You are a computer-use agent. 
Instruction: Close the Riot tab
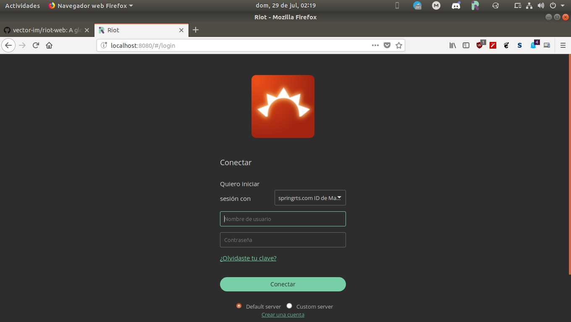click(x=181, y=30)
